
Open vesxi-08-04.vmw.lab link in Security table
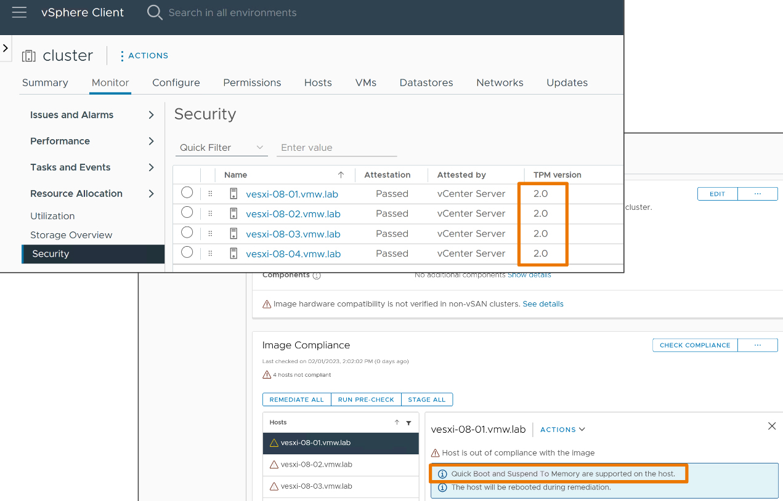293,254
